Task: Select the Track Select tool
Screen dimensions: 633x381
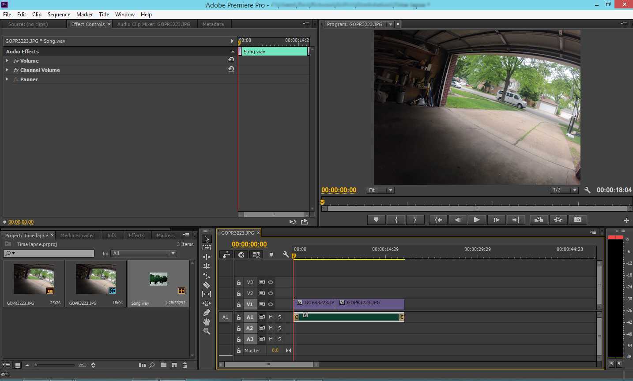Action: [207, 248]
